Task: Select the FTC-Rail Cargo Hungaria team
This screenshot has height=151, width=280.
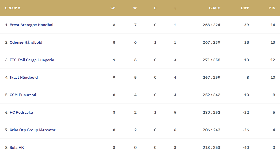Action: click(32, 60)
